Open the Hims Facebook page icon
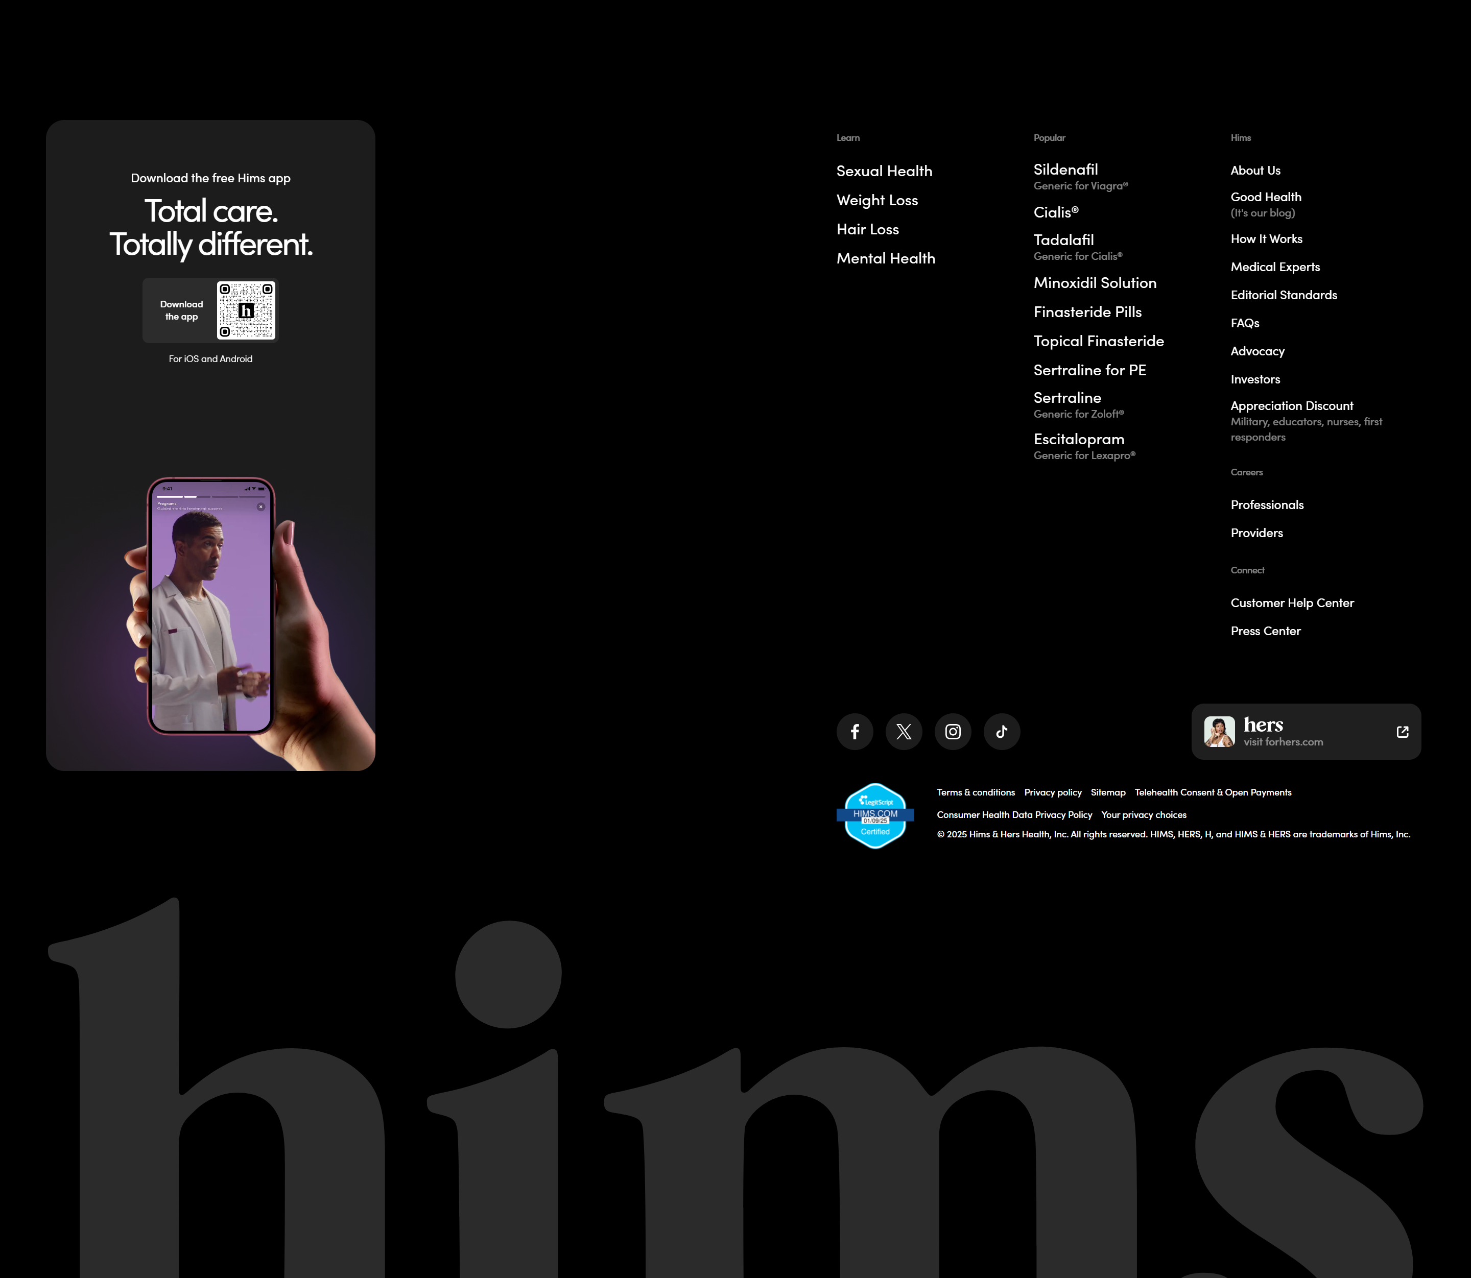This screenshot has width=1471, height=1278. tap(855, 732)
